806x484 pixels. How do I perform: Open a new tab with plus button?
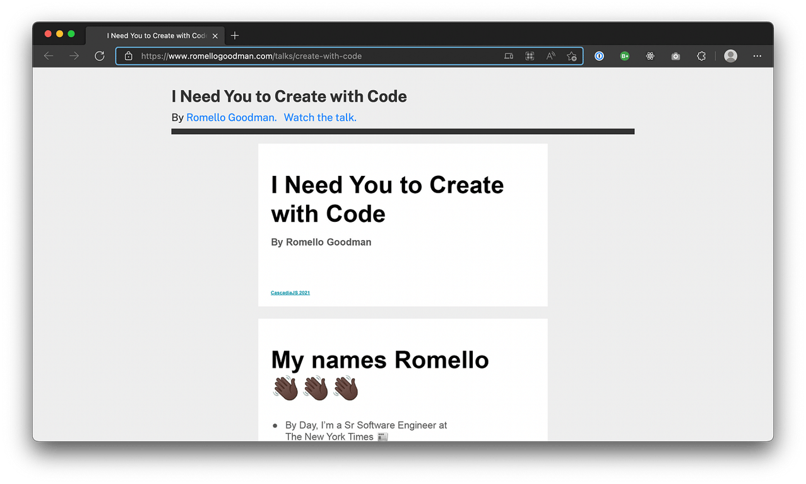click(x=235, y=36)
